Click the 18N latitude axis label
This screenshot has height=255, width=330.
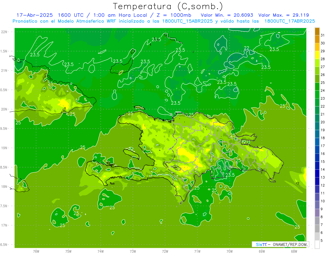(x=4, y=187)
